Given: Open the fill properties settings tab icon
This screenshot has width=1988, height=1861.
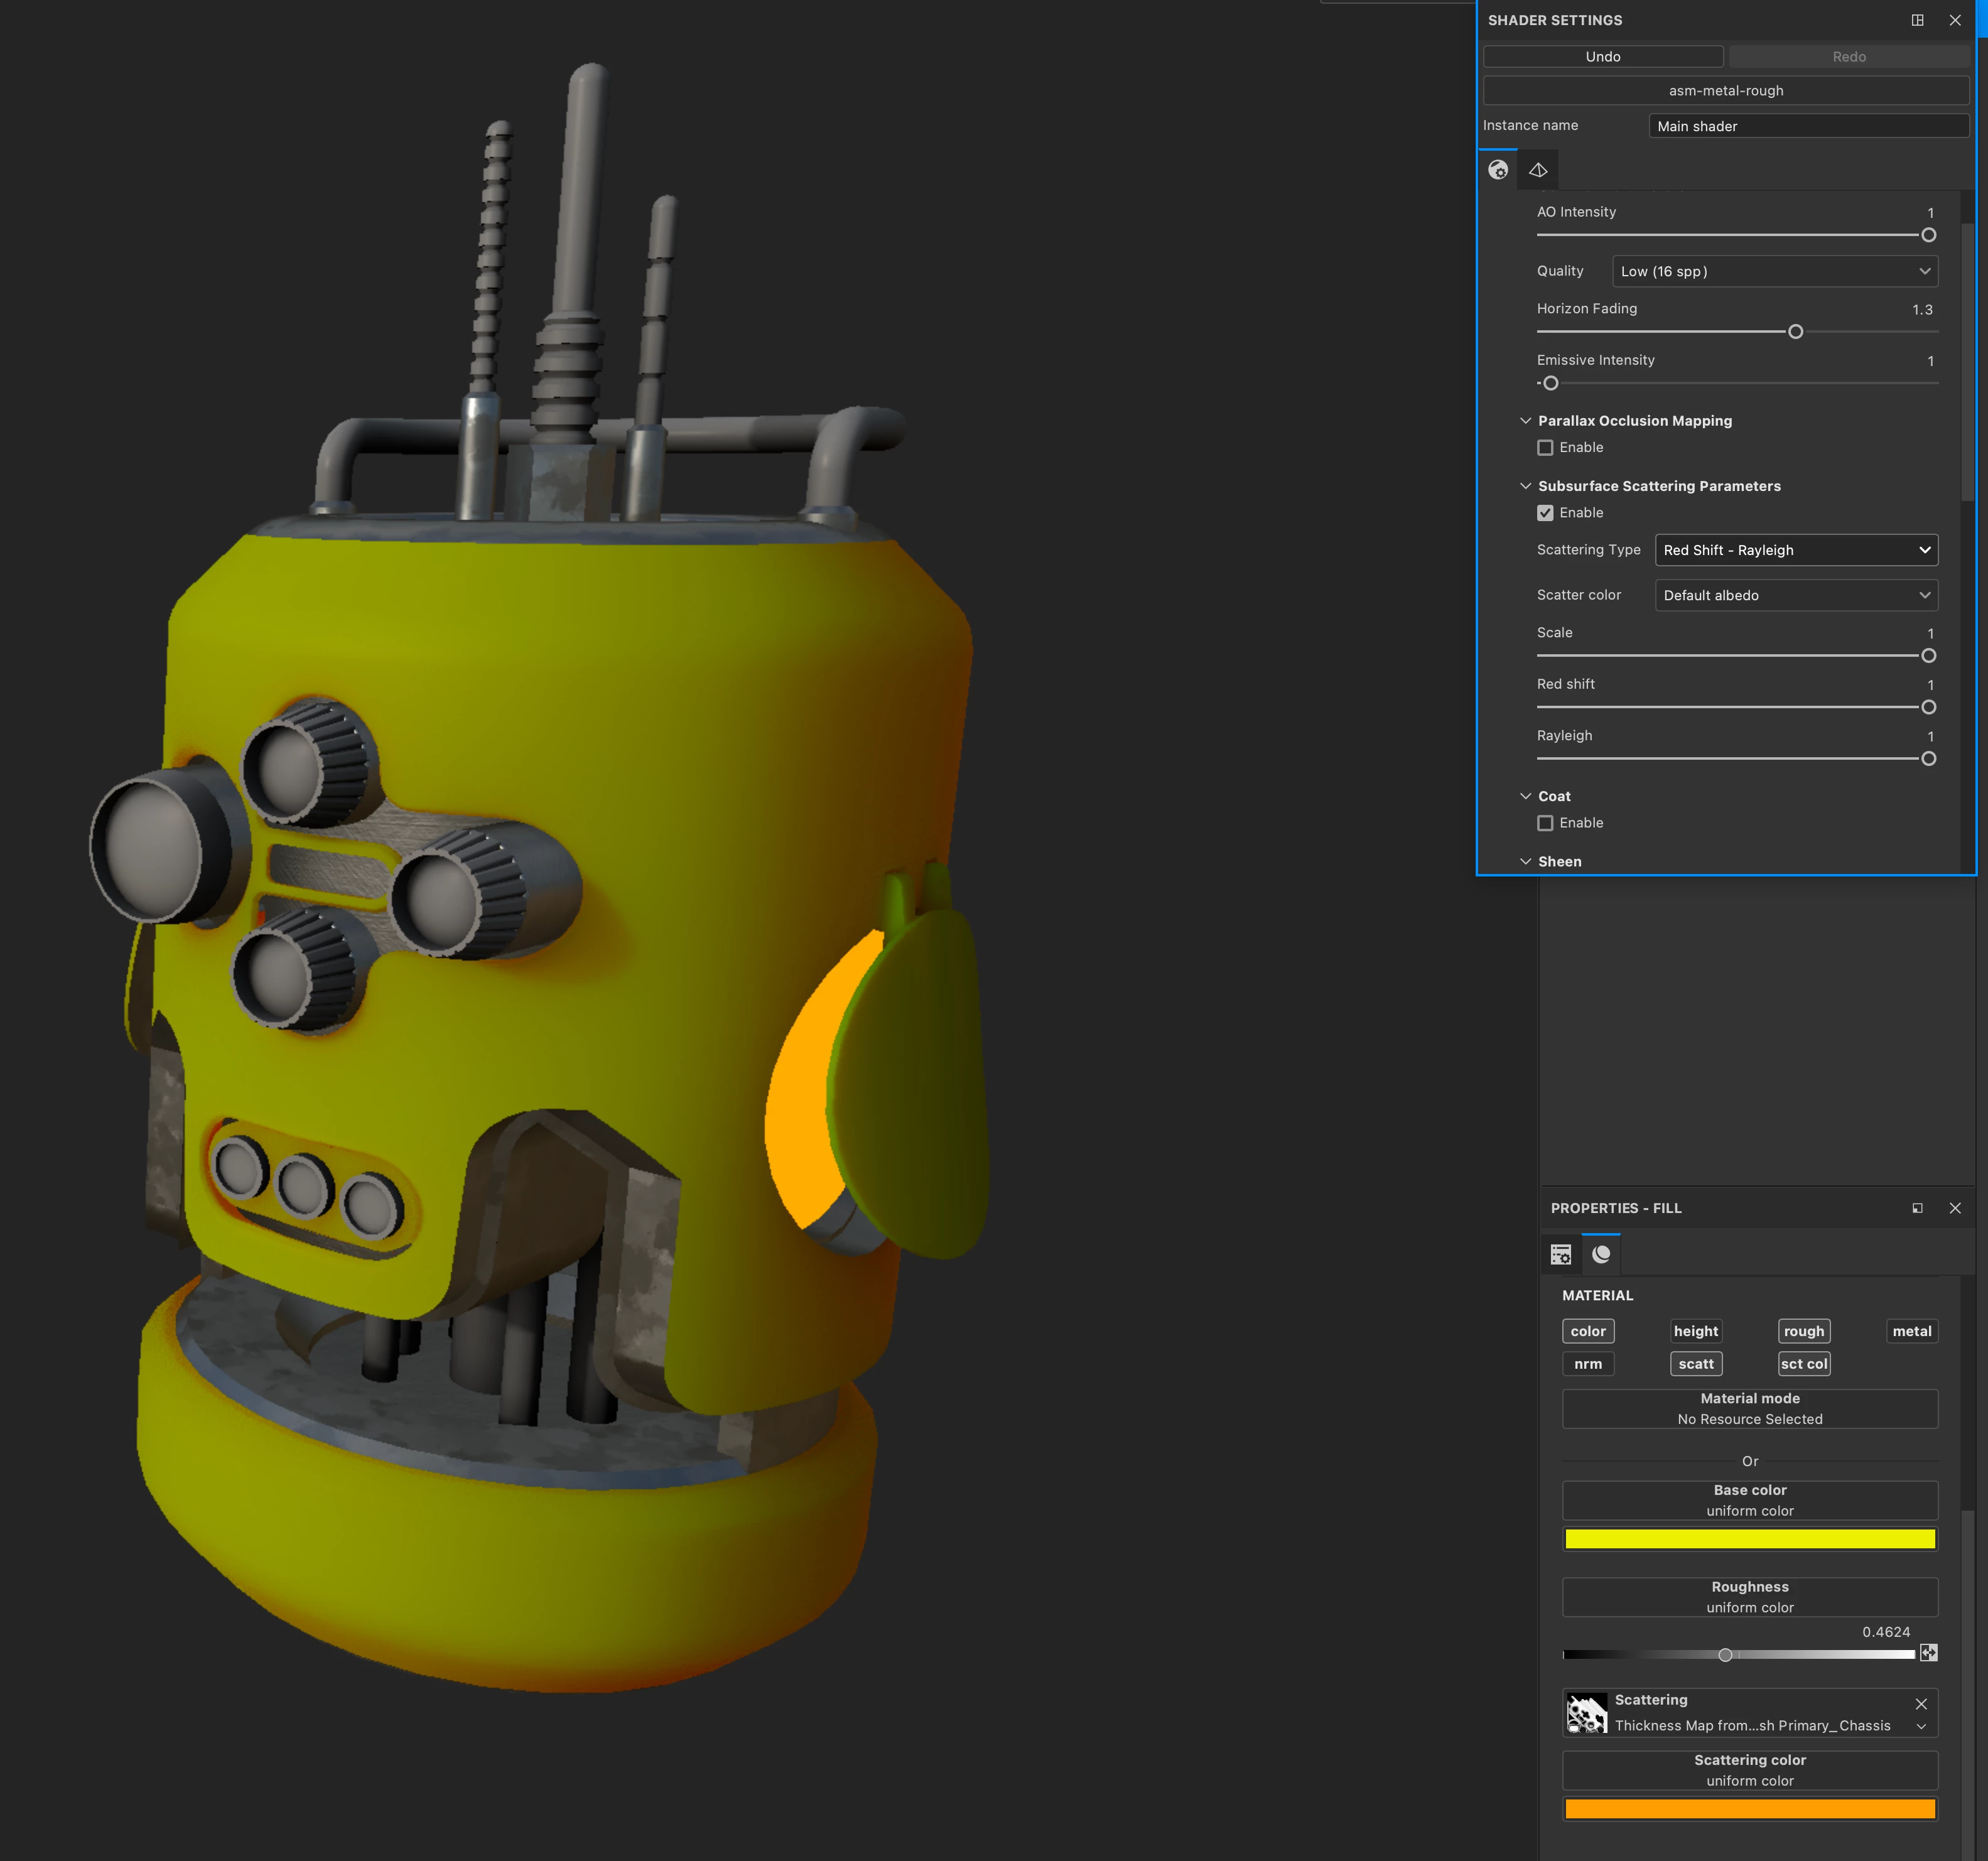Looking at the screenshot, I should 1560,1254.
